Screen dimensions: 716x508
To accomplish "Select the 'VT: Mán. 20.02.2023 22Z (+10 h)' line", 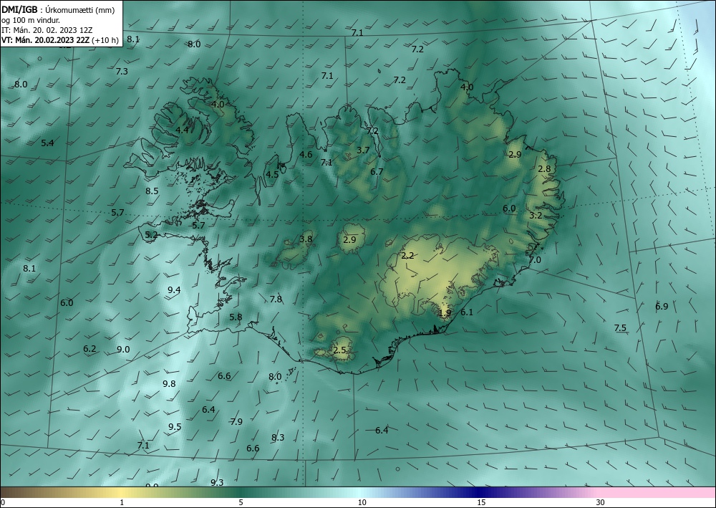I will pos(60,40).
